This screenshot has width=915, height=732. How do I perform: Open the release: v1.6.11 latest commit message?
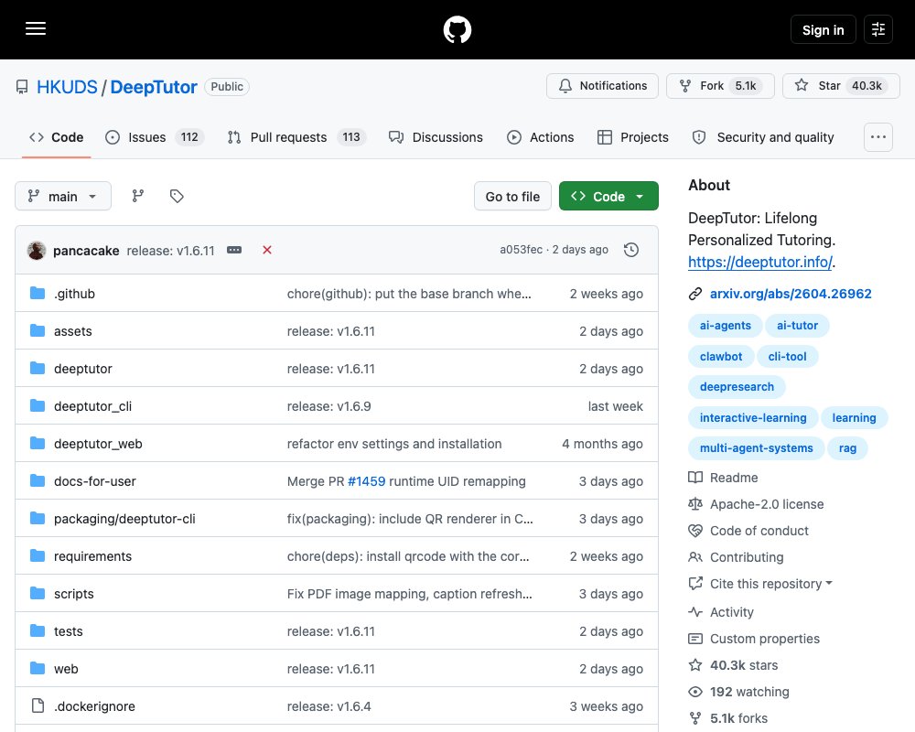170,251
